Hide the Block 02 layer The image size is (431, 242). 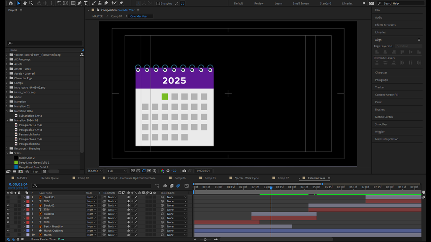[x=8, y=205]
